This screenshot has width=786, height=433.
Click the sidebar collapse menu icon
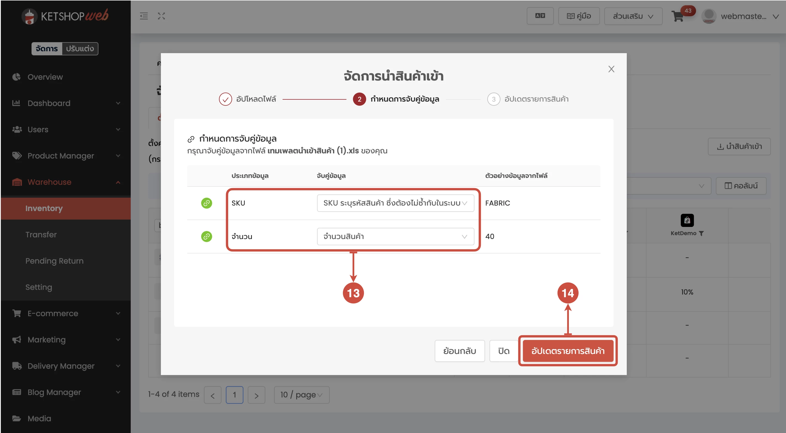click(x=144, y=16)
